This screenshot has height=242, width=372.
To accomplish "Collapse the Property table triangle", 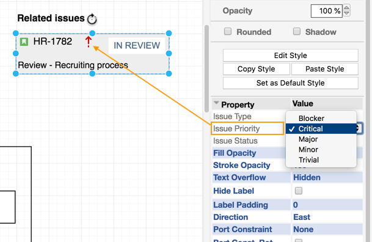I will 216,103.
